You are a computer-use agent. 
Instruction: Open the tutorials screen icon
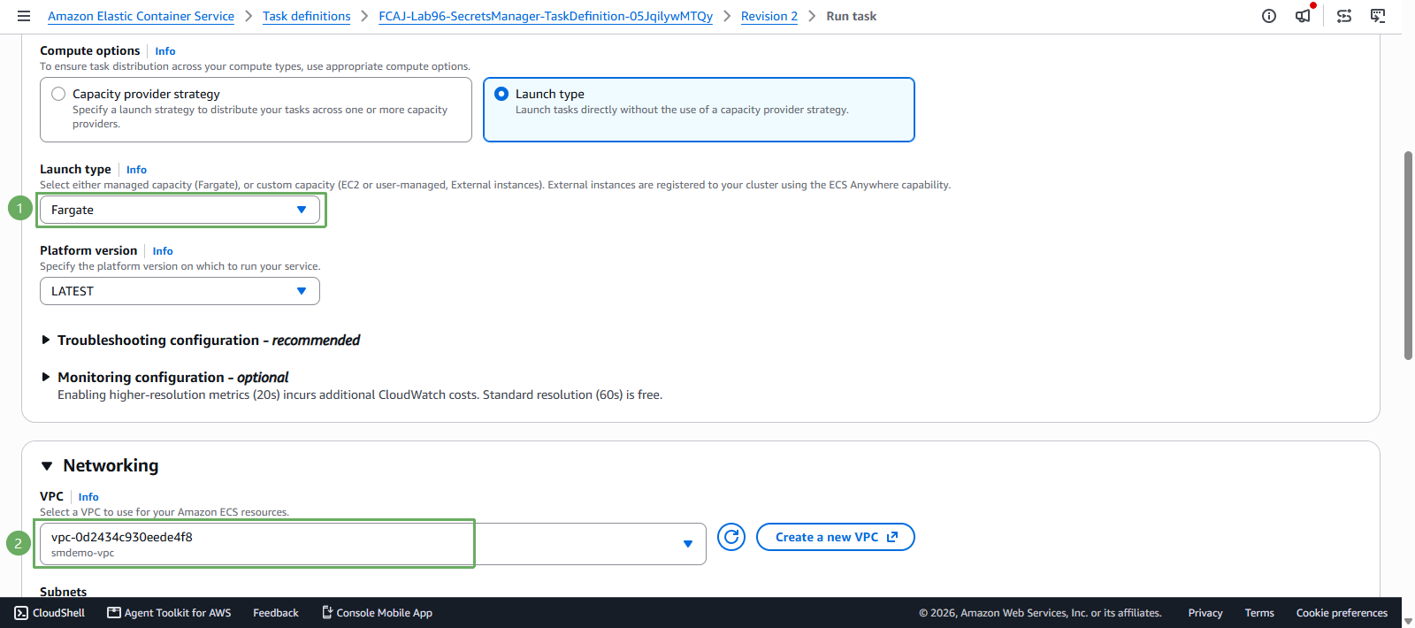[1378, 16]
